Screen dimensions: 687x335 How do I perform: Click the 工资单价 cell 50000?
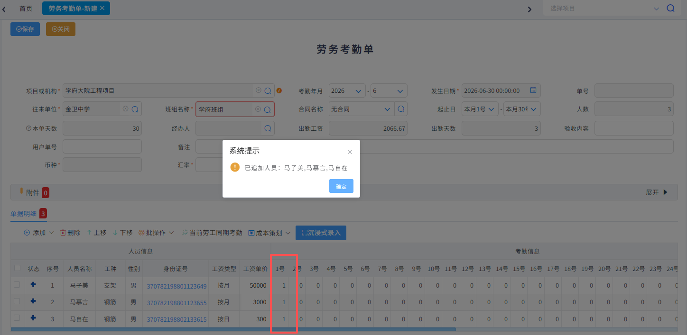(x=255, y=286)
